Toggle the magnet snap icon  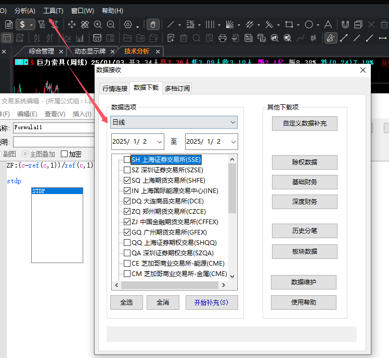(345, 24)
